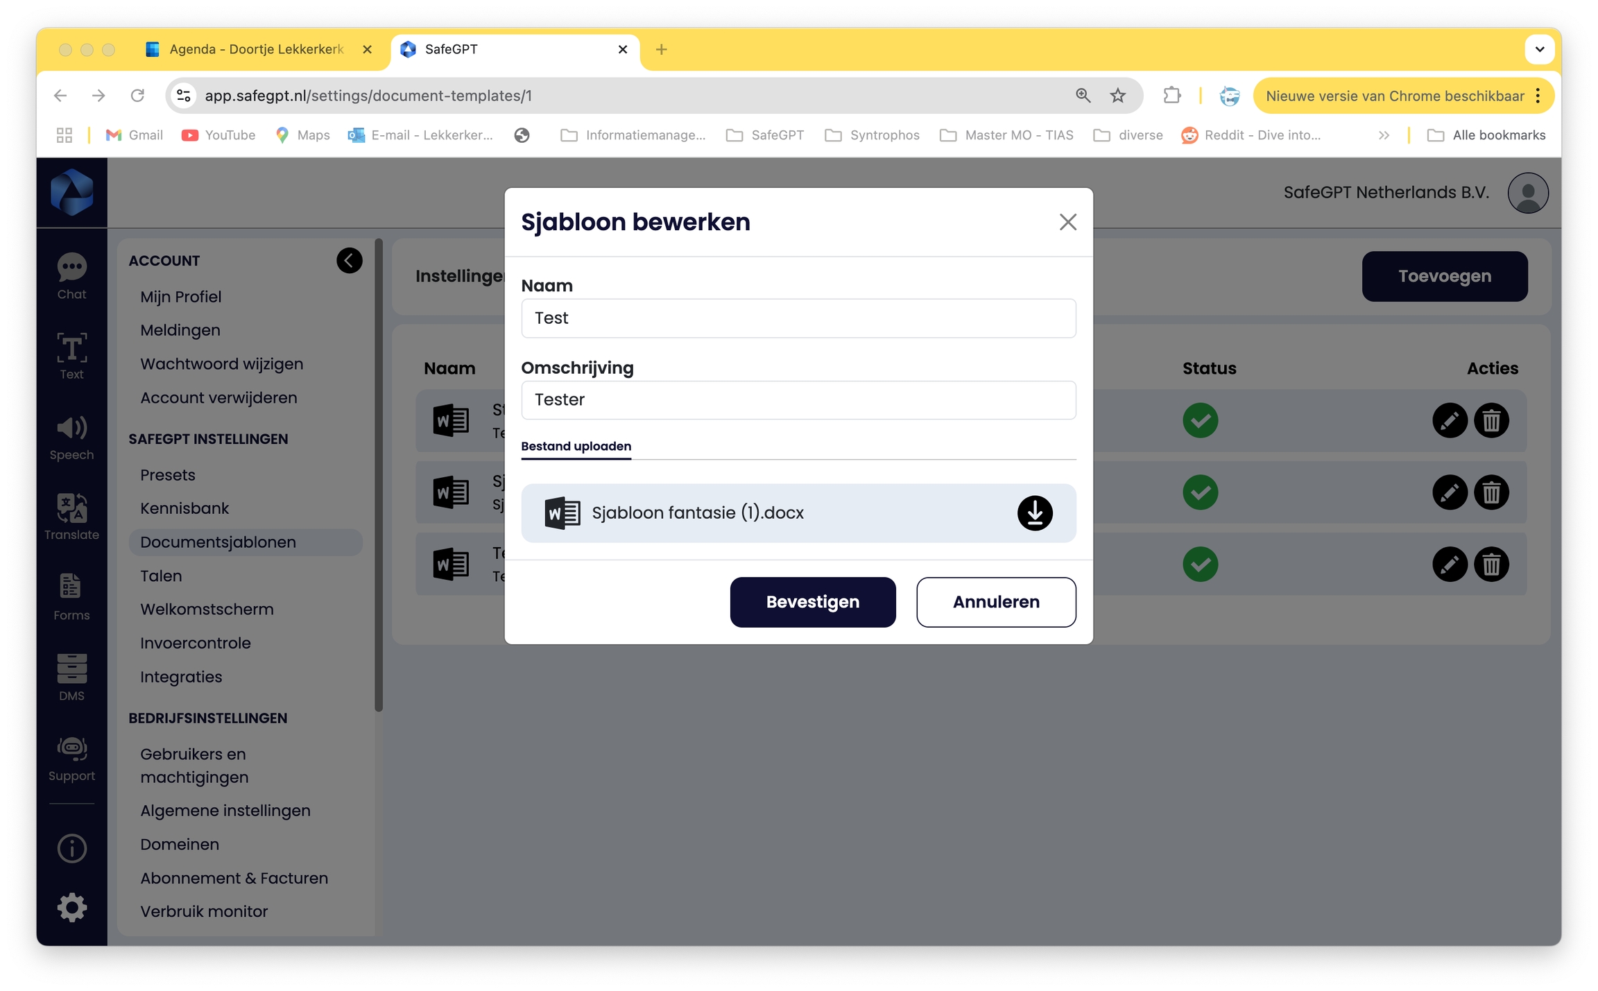This screenshot has height=991, width=1598.
Task: Select the Bestand uploaden tab
Action: pos(576,446)
